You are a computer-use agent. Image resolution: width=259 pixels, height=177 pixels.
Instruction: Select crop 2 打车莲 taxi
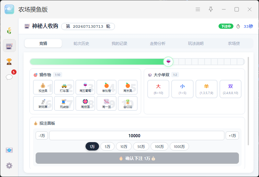[64, 87]
